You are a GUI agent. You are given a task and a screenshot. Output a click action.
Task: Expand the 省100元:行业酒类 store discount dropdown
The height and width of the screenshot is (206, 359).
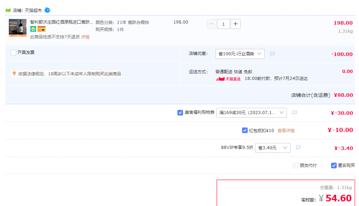point(240,54)
